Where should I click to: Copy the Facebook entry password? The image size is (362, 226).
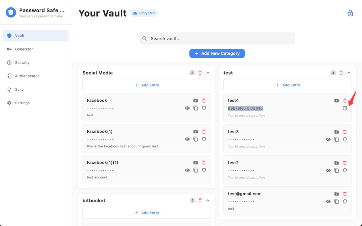(x=196, y=108)
